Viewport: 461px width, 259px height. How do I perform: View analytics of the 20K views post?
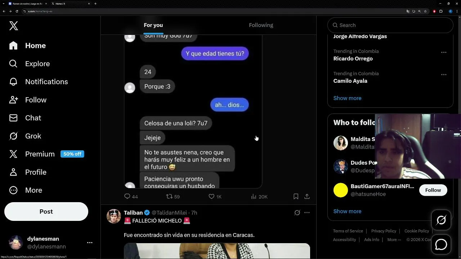click(259, 196)
